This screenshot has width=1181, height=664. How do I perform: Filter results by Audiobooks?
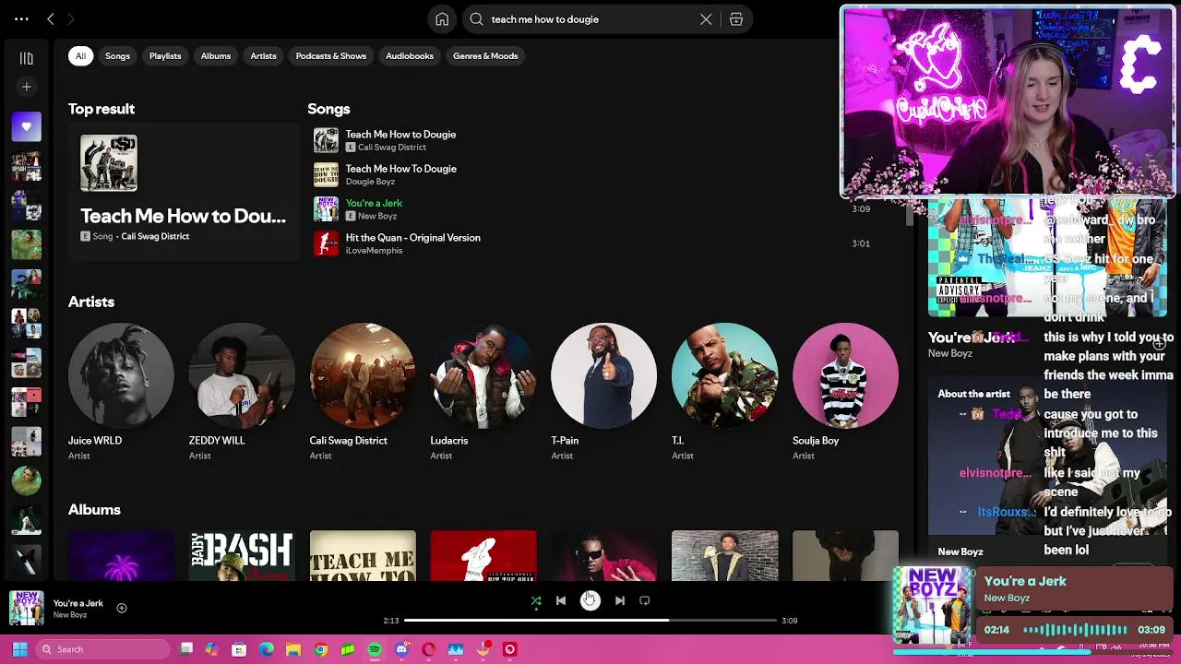[x=410, y=56]
